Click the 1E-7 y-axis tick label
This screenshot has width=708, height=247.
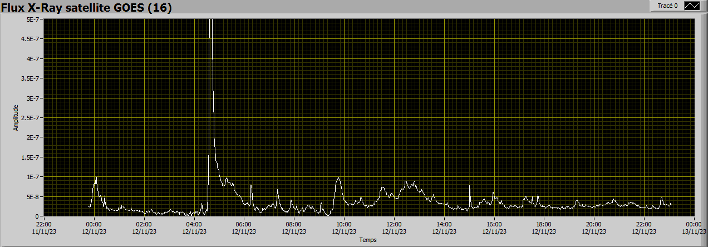point(34,177)
